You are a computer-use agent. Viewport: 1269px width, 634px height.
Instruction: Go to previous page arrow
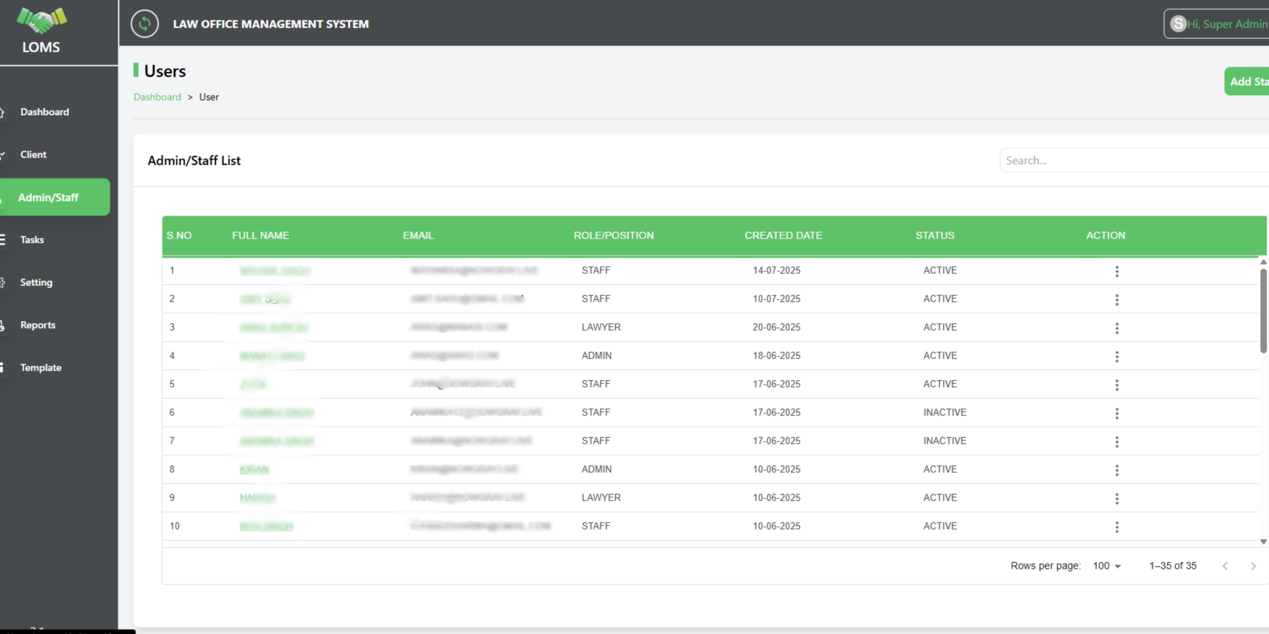(1225, 566)
